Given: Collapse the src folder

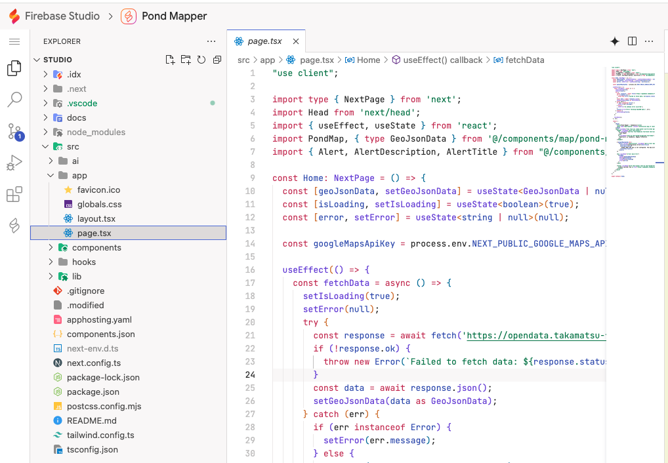Looking at the screenshot, I should pos(45,146).
